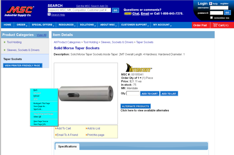Click the Chat link

[x=136, y=13]
